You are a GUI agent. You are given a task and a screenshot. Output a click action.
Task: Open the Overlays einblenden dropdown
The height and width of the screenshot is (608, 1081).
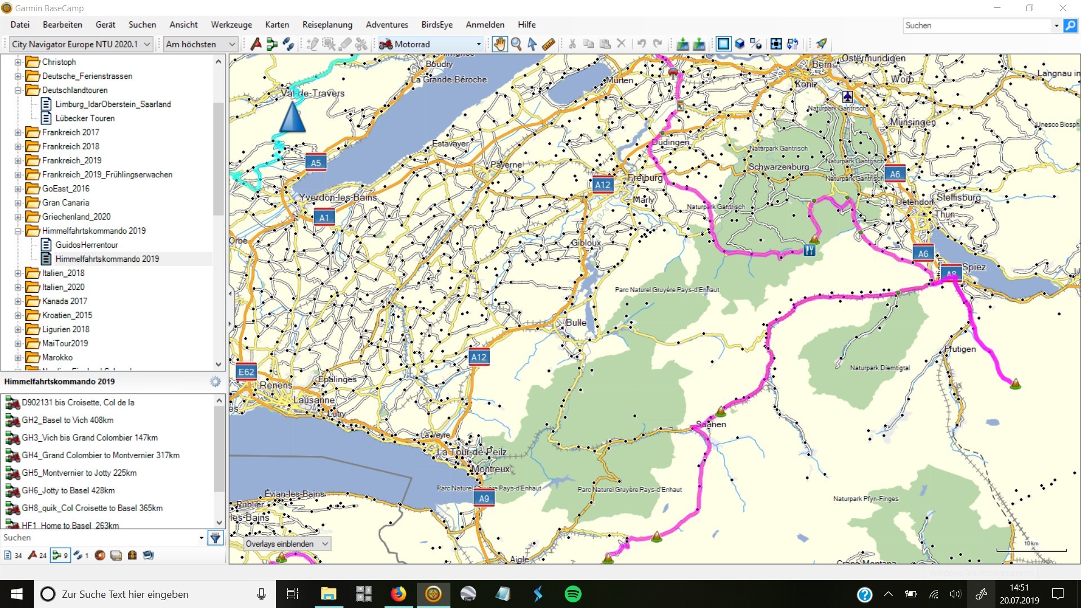click(287, 544)
